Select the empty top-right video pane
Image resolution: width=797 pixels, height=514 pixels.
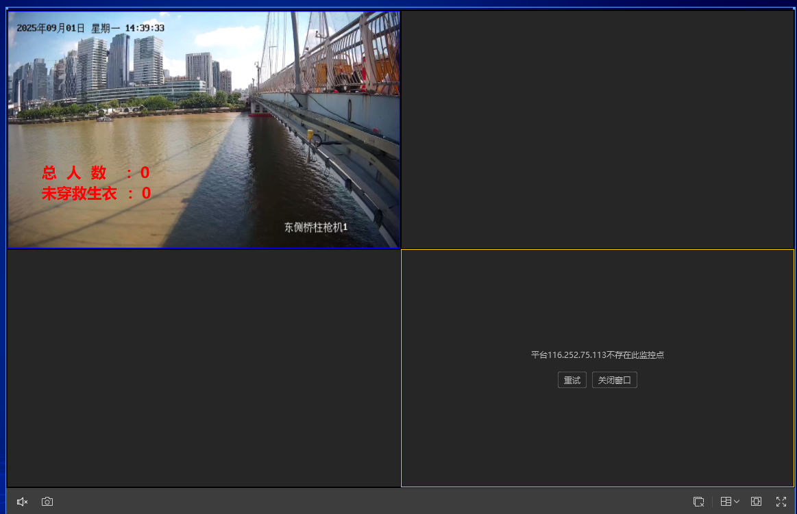coord(598,130)
